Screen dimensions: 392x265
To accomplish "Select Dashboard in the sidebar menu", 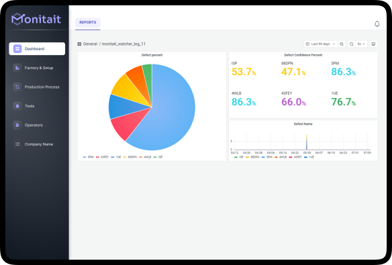I will coord(37,49).
